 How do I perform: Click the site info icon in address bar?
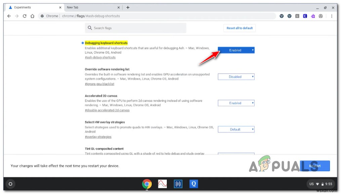(42, 16)
